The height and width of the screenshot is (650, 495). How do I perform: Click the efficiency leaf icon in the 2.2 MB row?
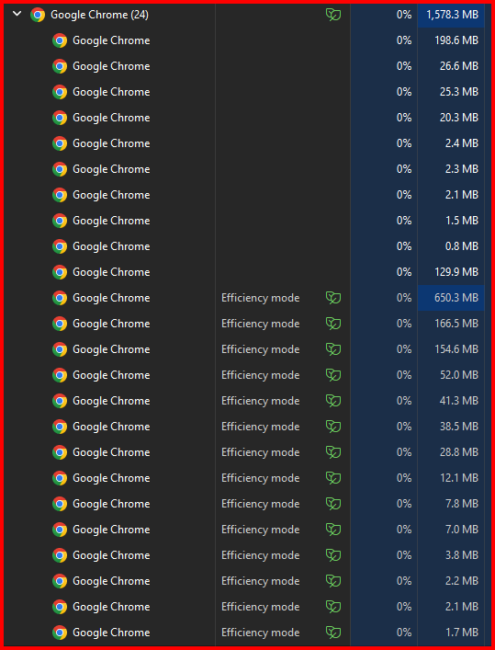[333, 581]
